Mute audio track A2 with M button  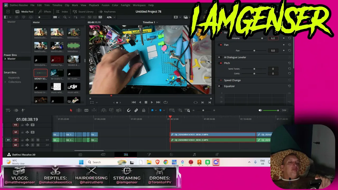pyautogui.click(x=38, y=145)
